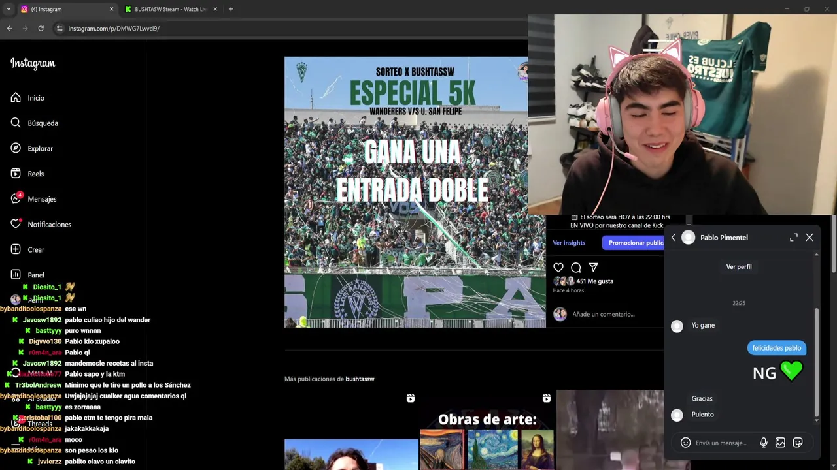This screenshot has height=470, width=837.
Task: Open a new browser tab
Action: click(x=231, y=9)
